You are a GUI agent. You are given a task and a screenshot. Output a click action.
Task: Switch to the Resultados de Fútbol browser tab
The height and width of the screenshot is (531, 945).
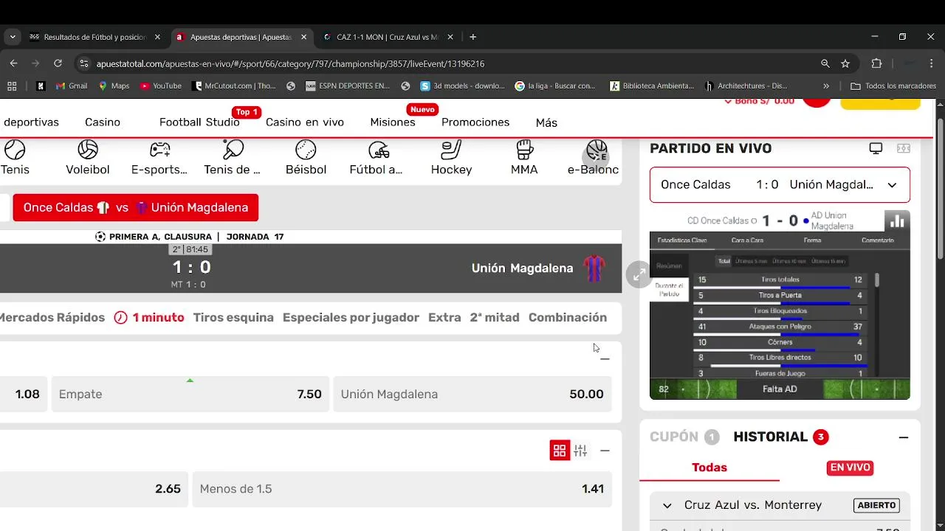pos(95,37)
